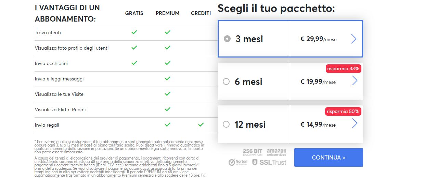
Task: Click the Amazon Web Services logo
Action: (x=277, y=152)
